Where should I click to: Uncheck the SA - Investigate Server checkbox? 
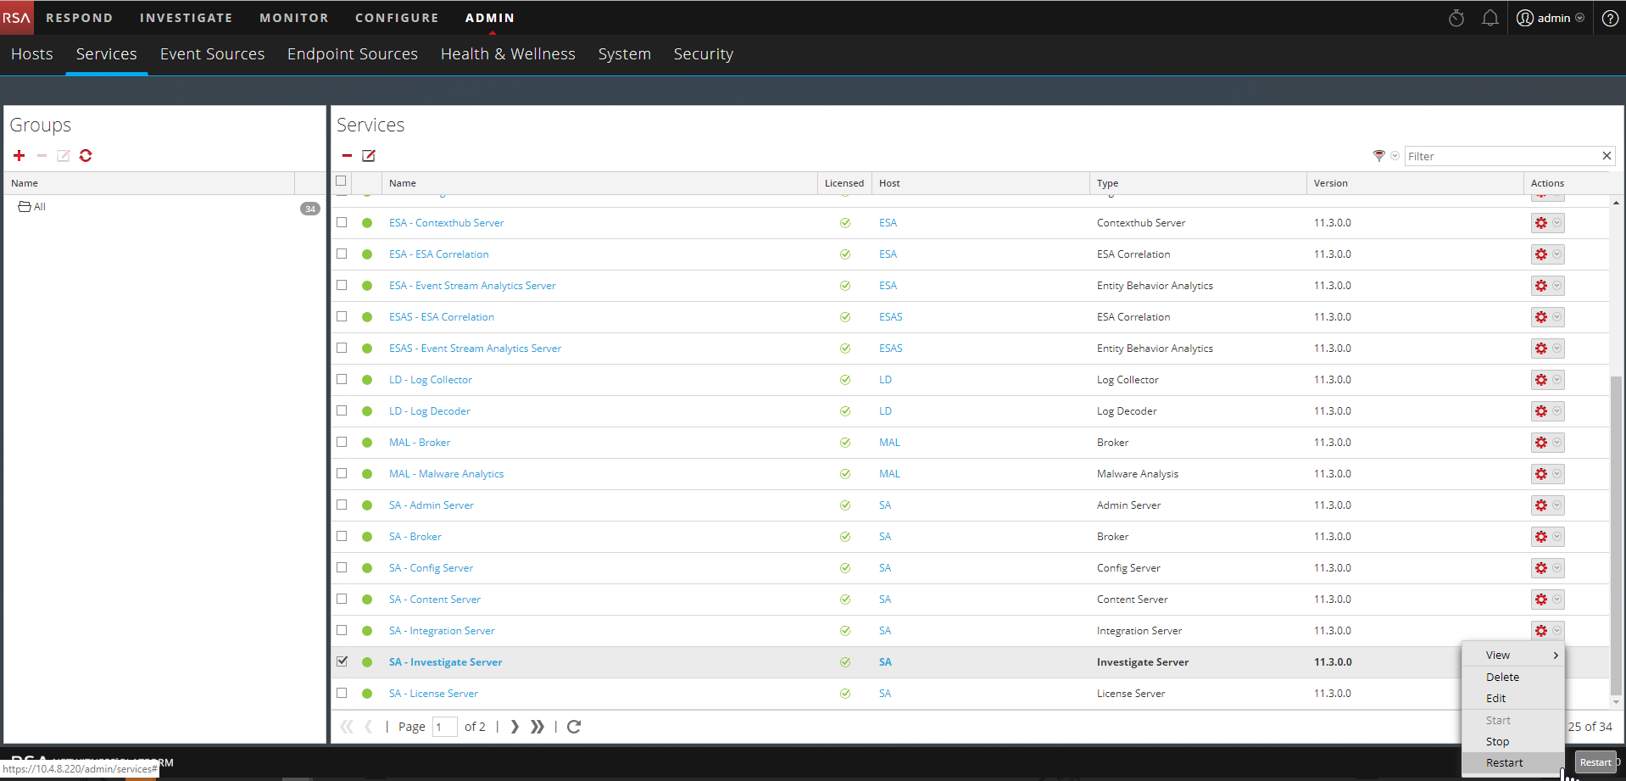coord(342,661)
